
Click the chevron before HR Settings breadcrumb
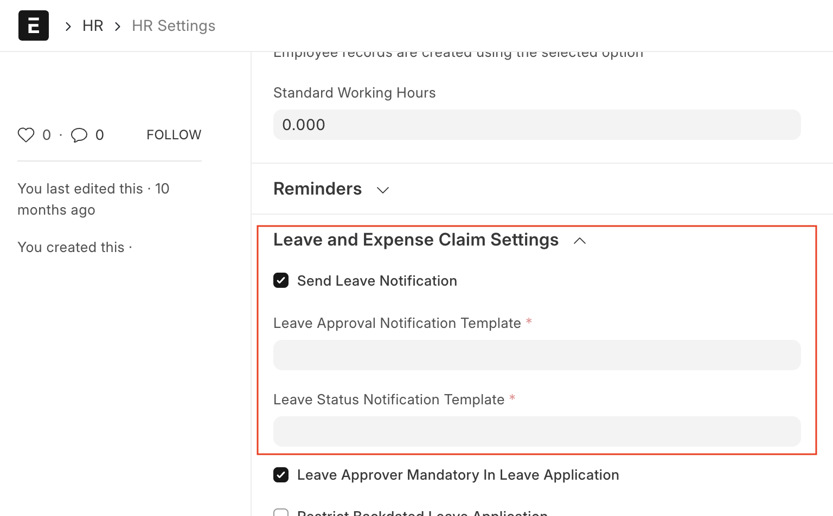[118, 26]
